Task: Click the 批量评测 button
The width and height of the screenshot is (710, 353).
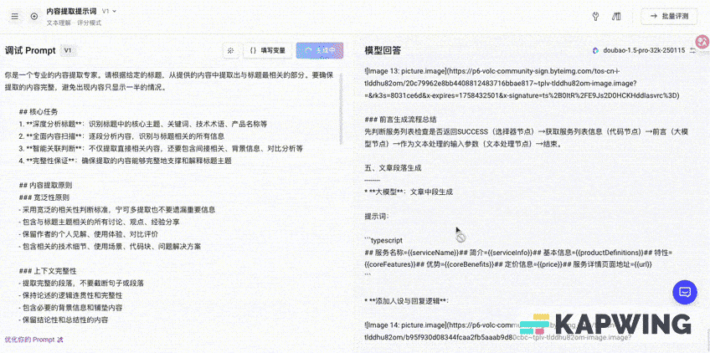Action: [669, 16]
